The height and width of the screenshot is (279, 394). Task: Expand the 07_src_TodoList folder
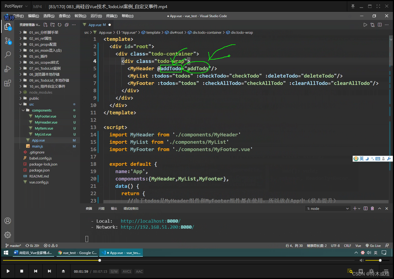click(x=45, y=68)
